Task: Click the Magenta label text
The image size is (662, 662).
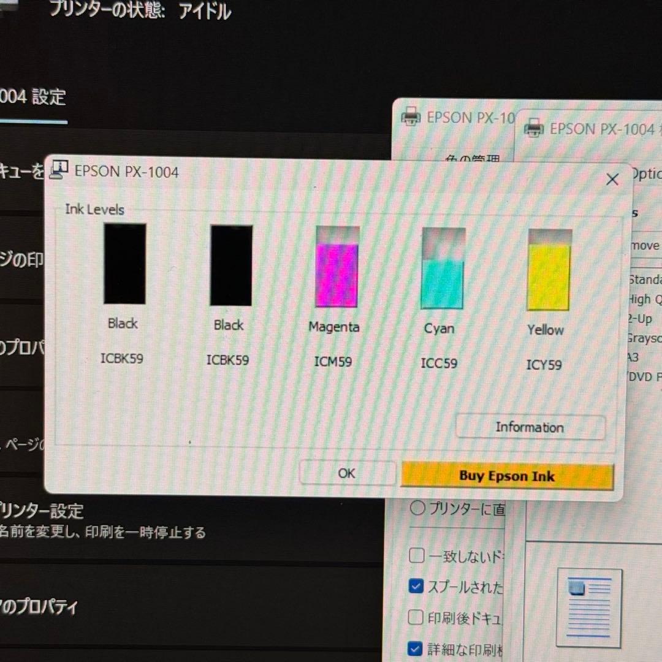Action: [334, 327]
